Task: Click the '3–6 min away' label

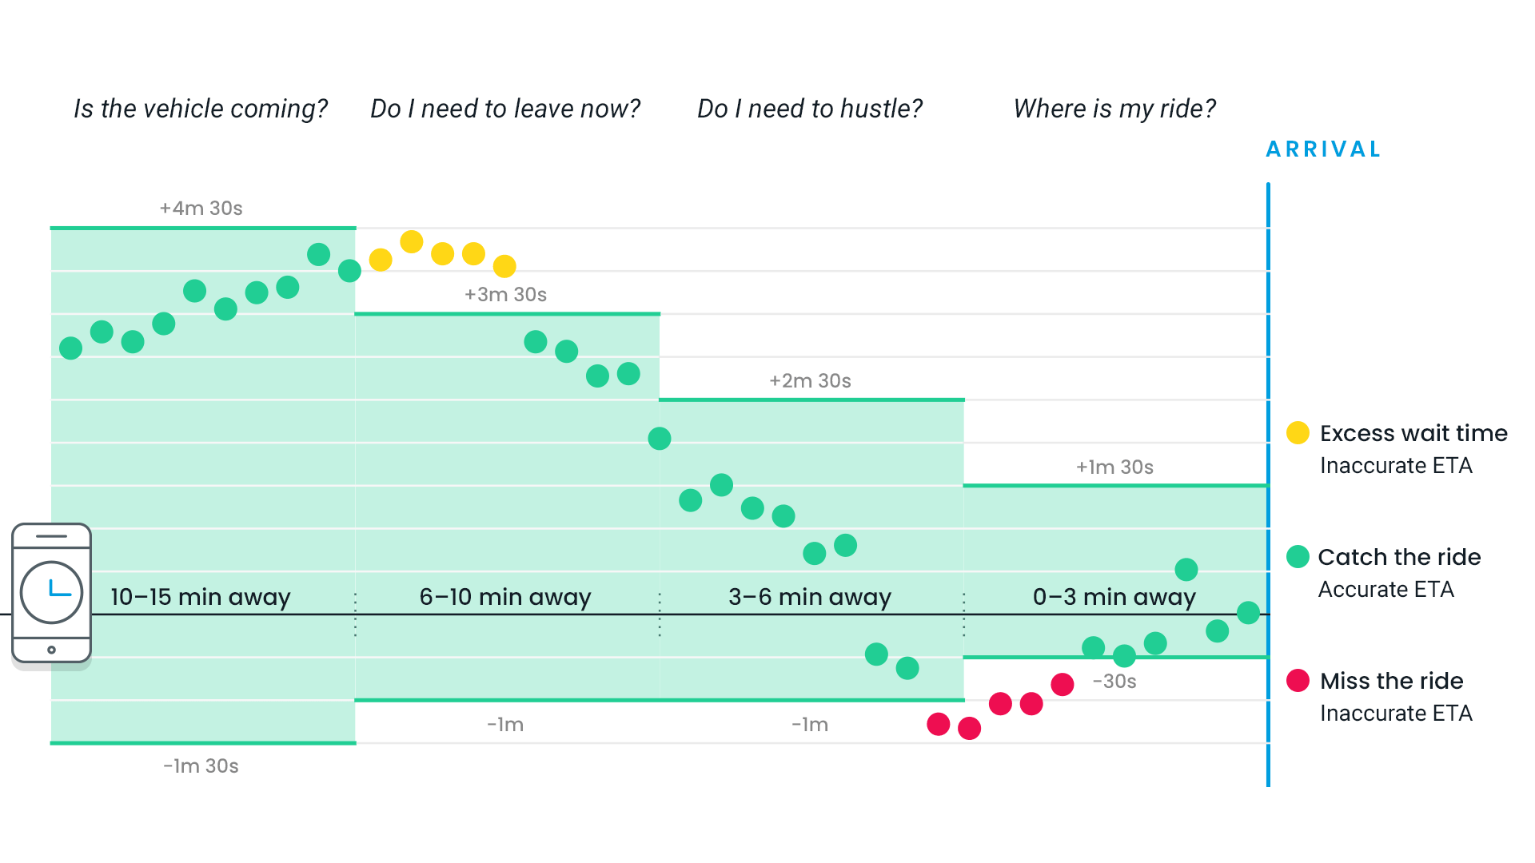Action: pos(810,597)
